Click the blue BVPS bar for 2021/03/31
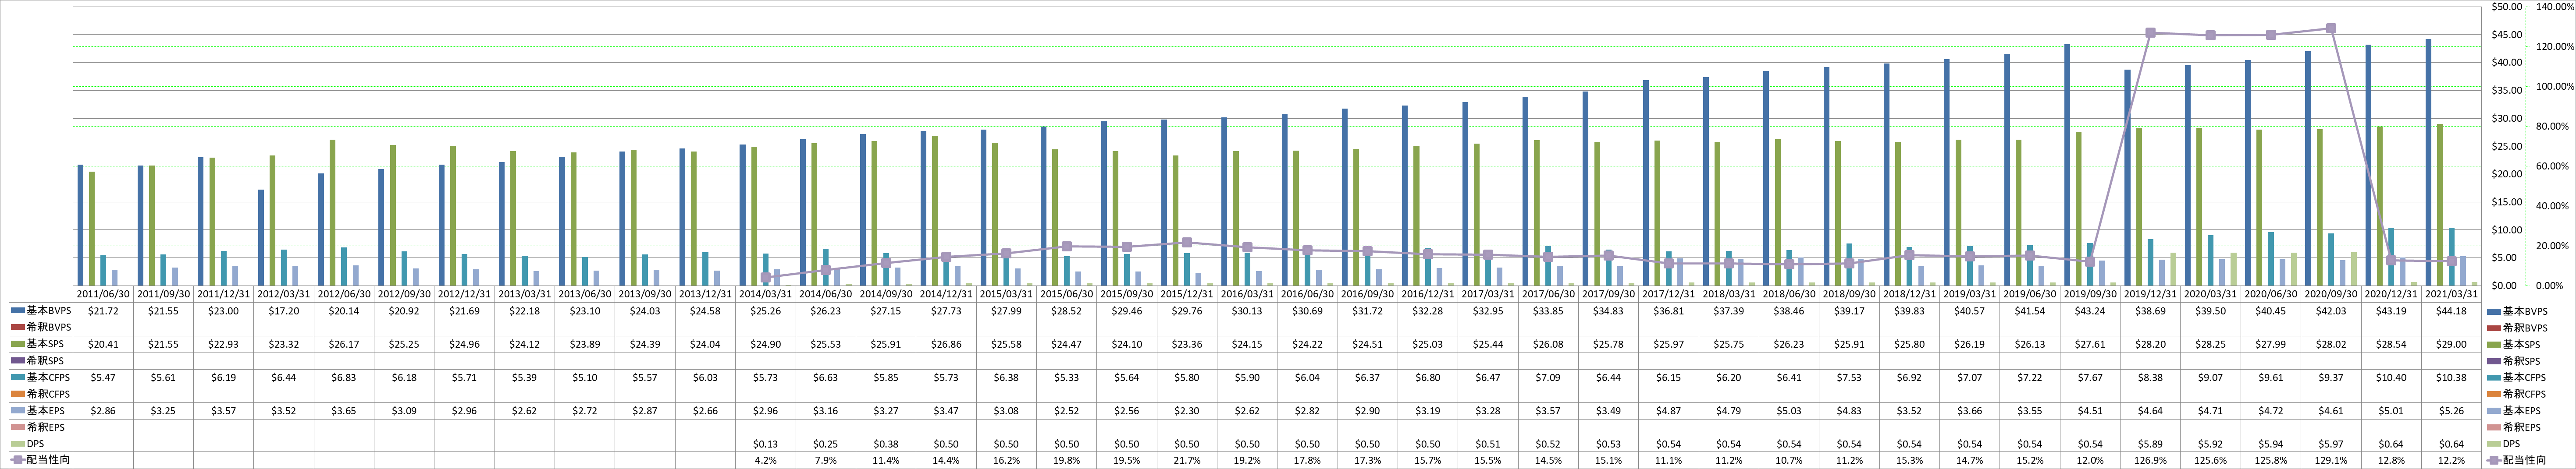Screen dimensions: 2576x469 pos(2428,162)
